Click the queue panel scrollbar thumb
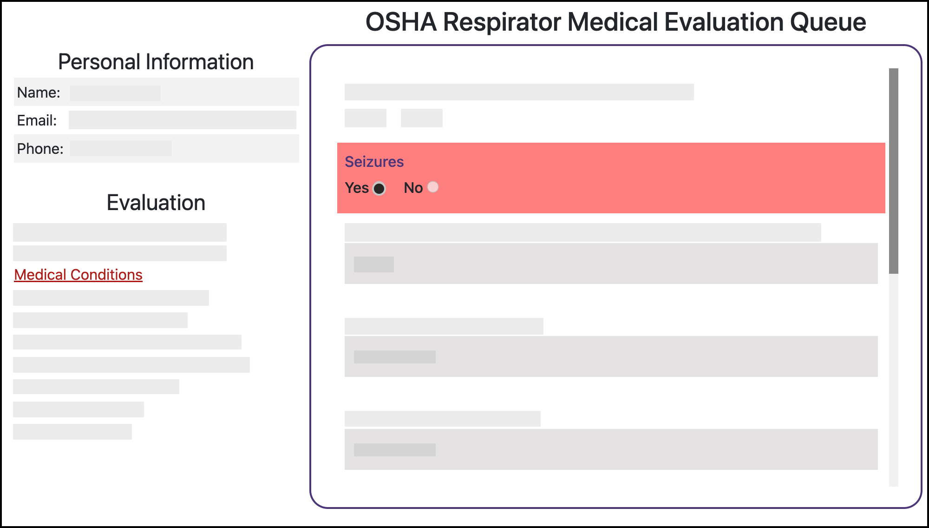 point(893,171)
